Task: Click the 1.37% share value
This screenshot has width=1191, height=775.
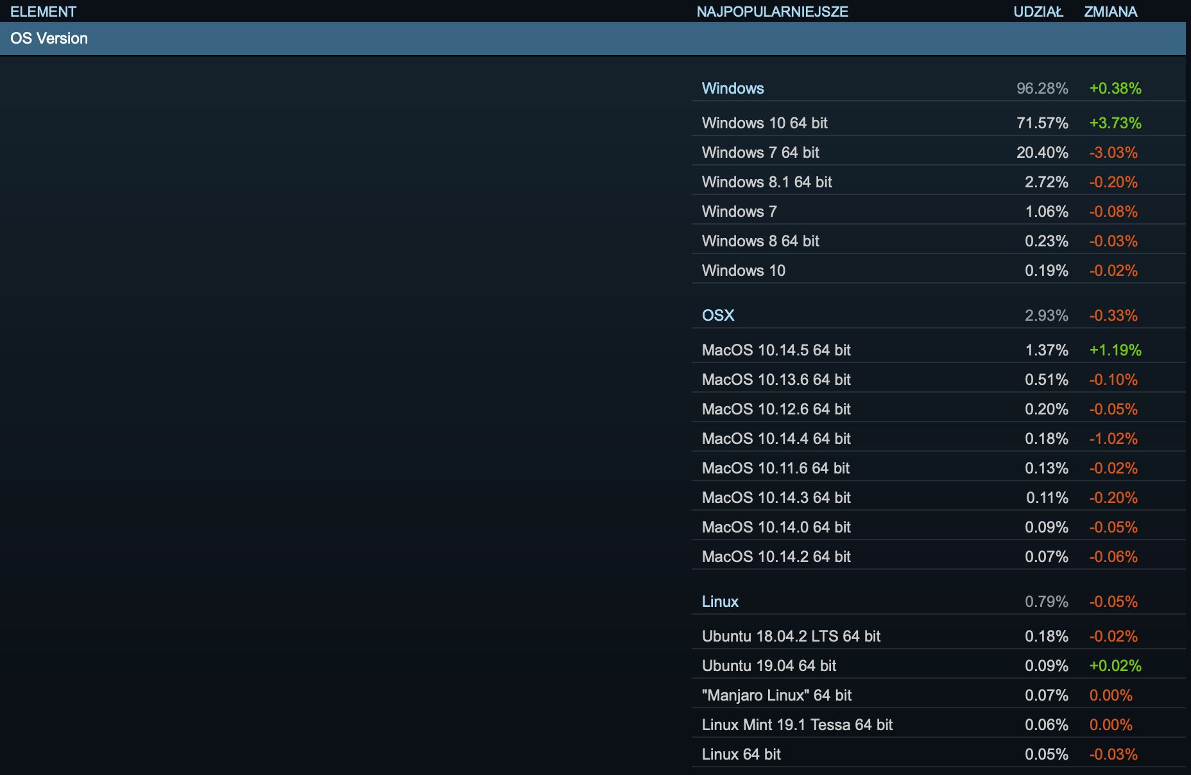Action: coord(1047,350)
